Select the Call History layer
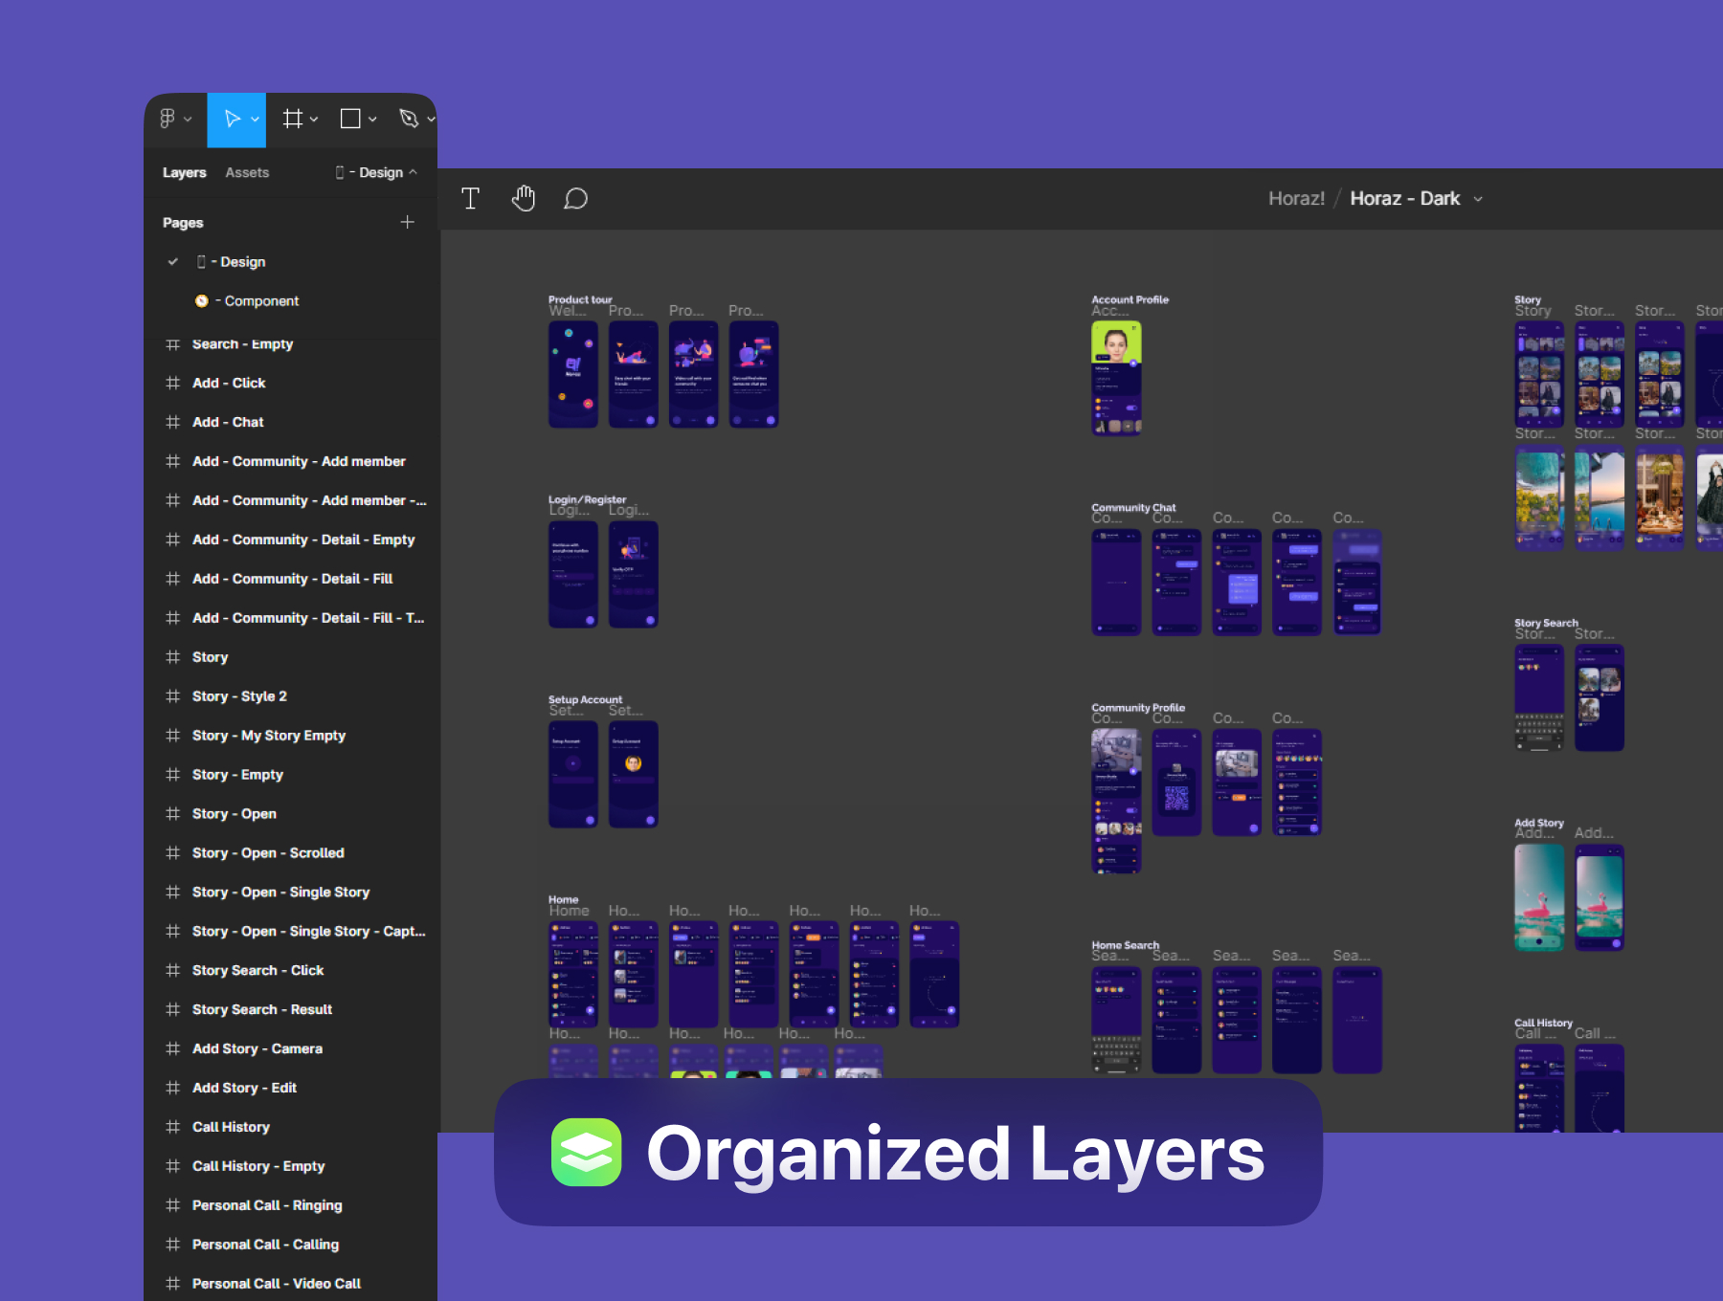The height and width of the screenshot is (1301, 1723). tap(231, 1127)
